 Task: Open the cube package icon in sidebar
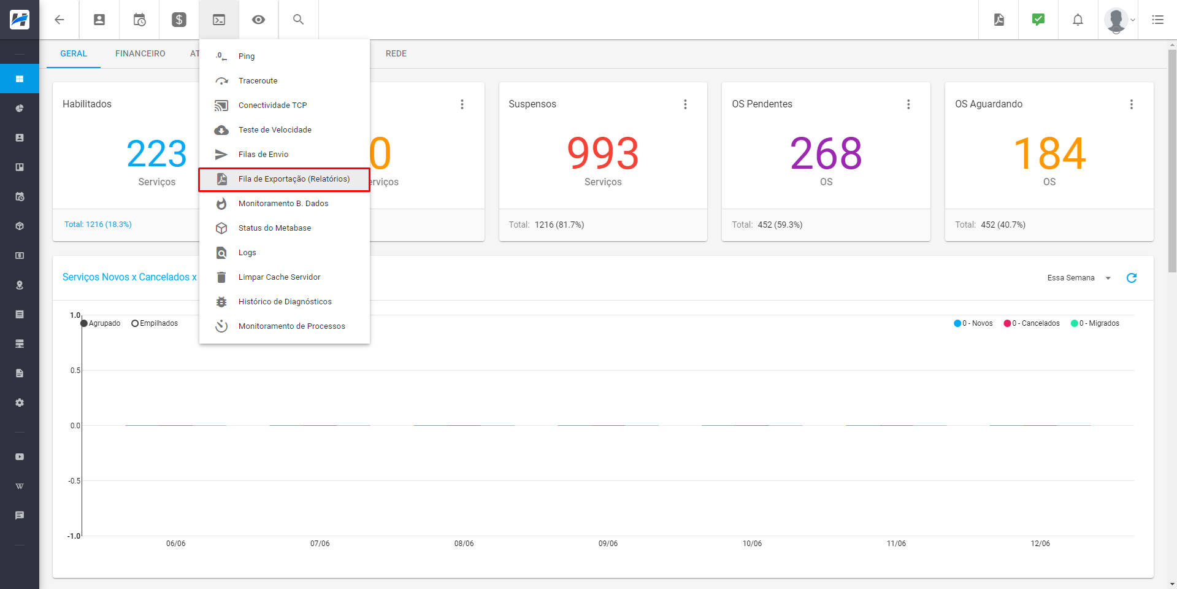pyautogui.click(x=20, y=226)
